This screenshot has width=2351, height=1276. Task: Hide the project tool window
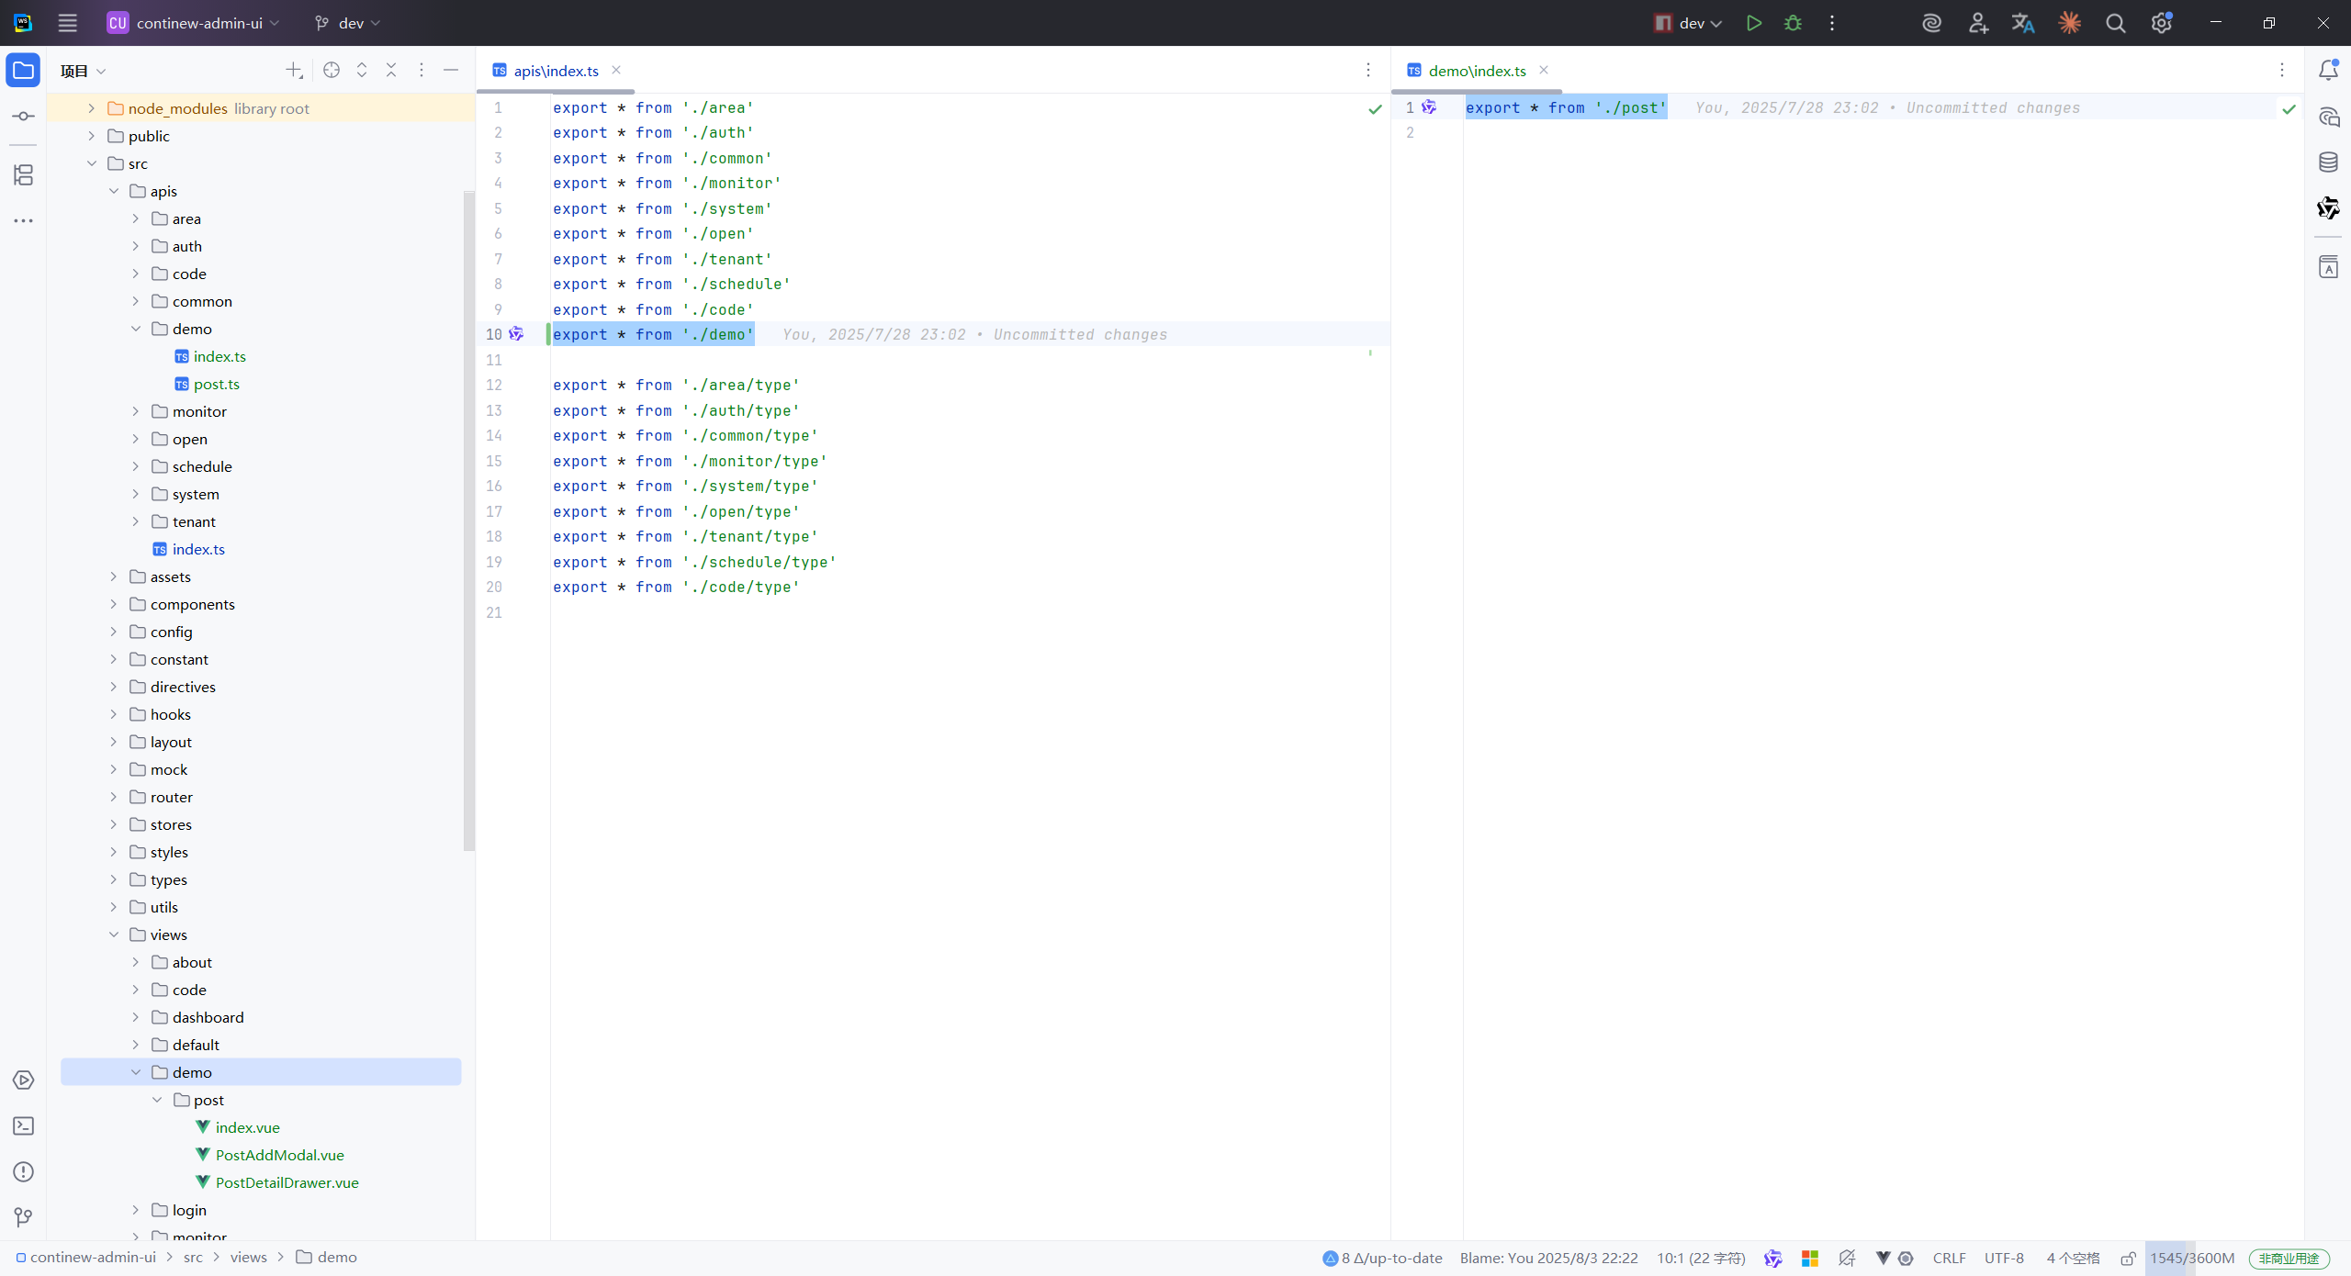click(x=451, y=71)
